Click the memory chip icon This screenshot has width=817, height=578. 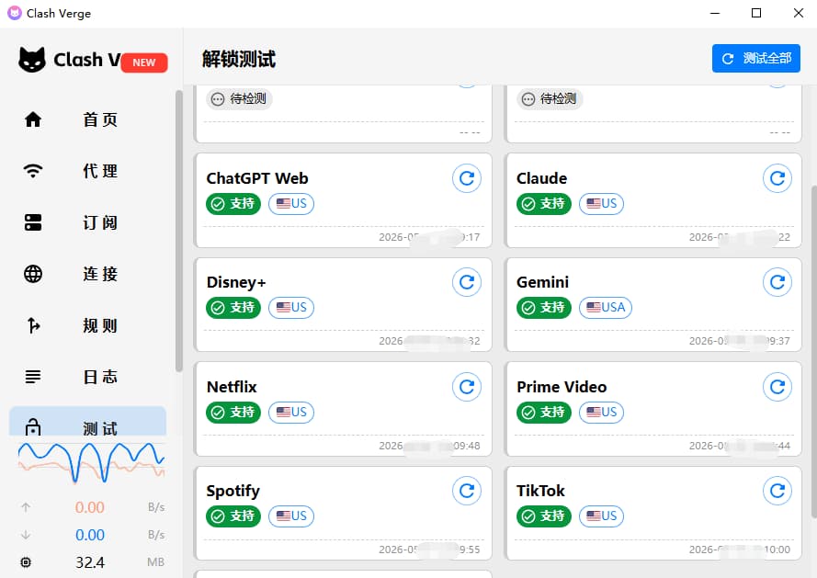tap(26, 562)
